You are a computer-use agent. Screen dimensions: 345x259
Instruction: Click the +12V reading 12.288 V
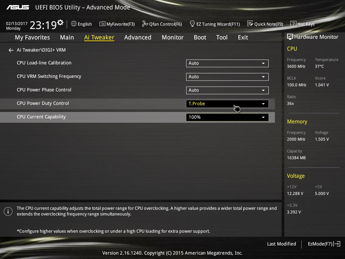295,193
